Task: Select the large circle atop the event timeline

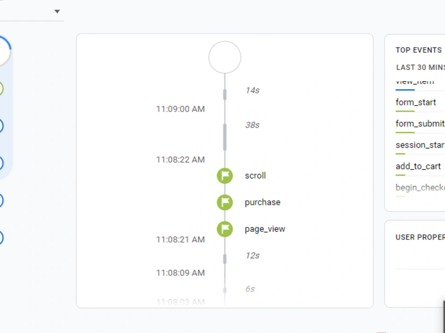Action: tap(225, 57)
